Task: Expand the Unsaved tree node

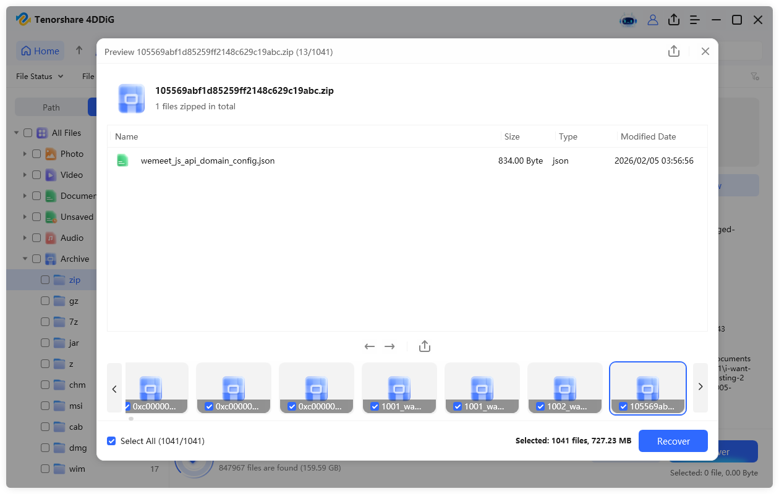Action: tap(25, 217)
